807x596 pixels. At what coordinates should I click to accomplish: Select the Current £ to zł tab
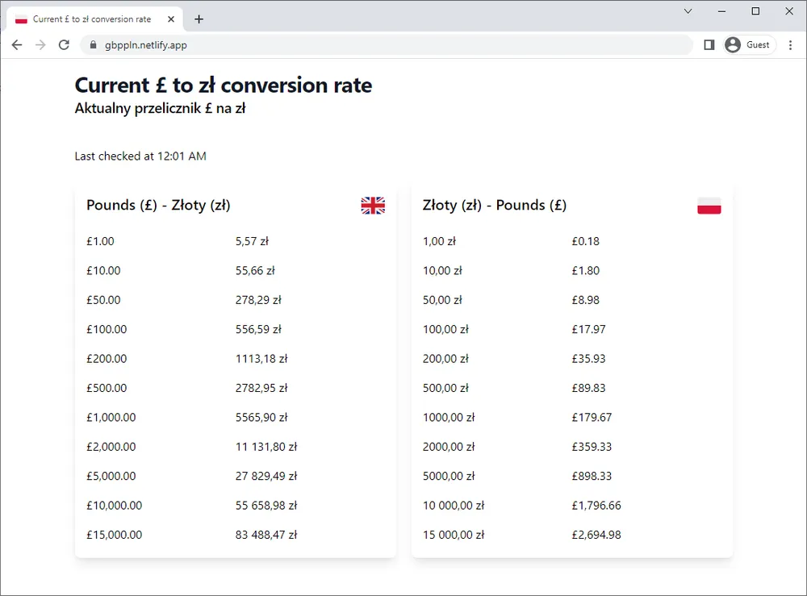(x=91, y=19)
